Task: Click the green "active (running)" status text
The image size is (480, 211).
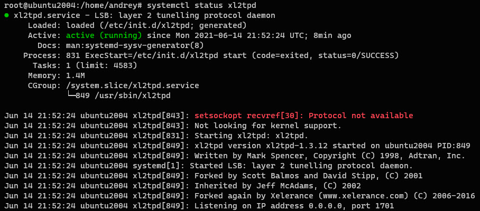Action: pyautogui.click(x=104, y=35)
